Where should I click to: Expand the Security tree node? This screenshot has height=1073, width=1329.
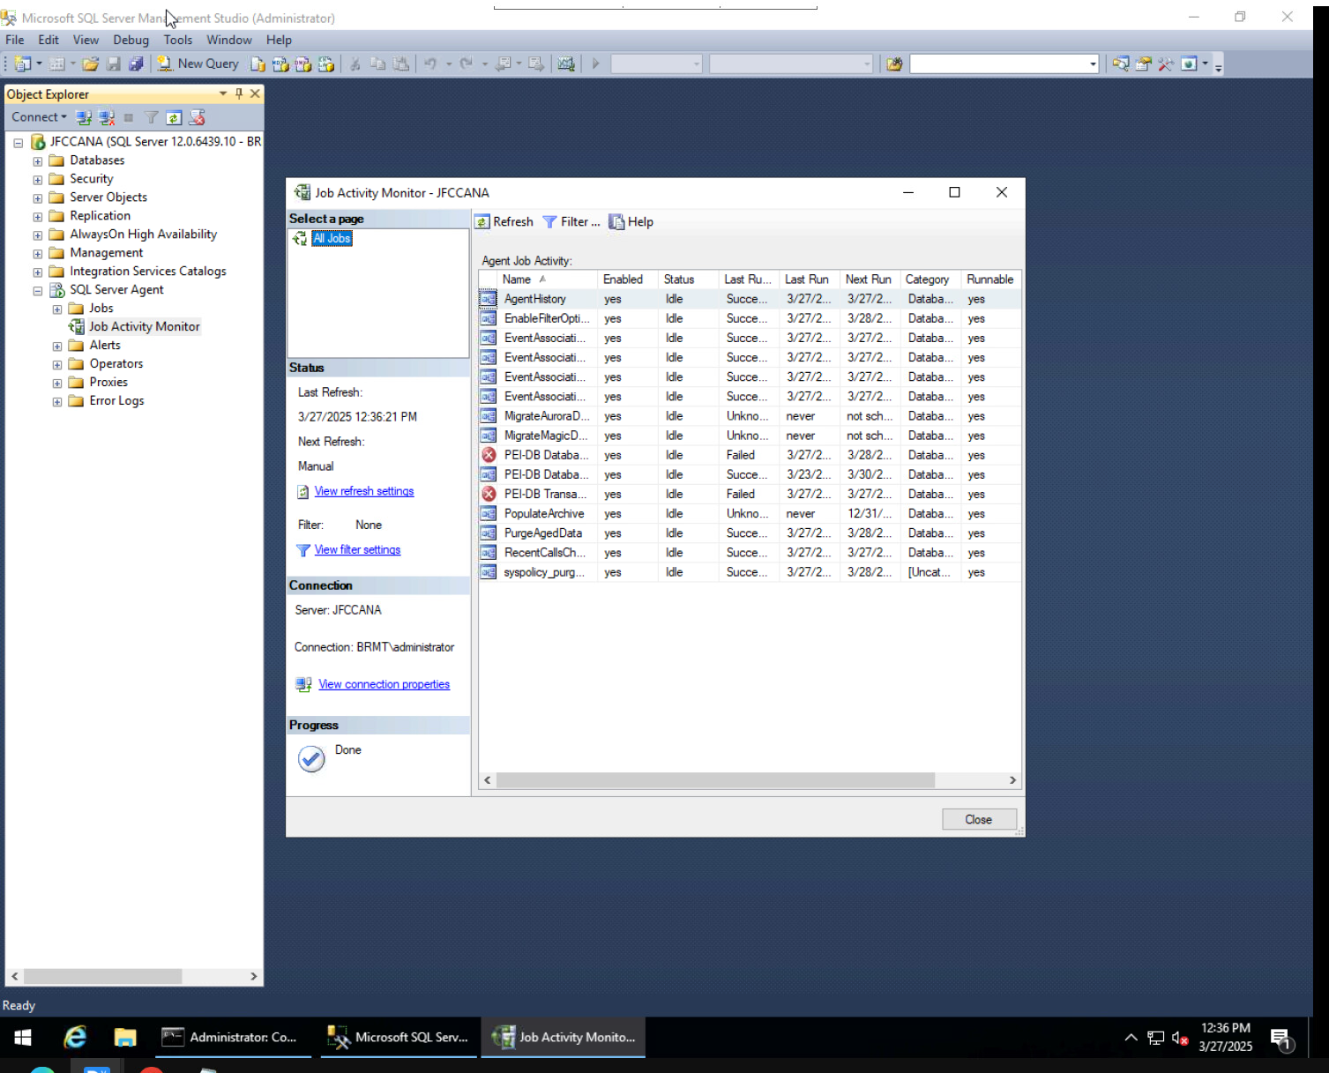point(38,180)
